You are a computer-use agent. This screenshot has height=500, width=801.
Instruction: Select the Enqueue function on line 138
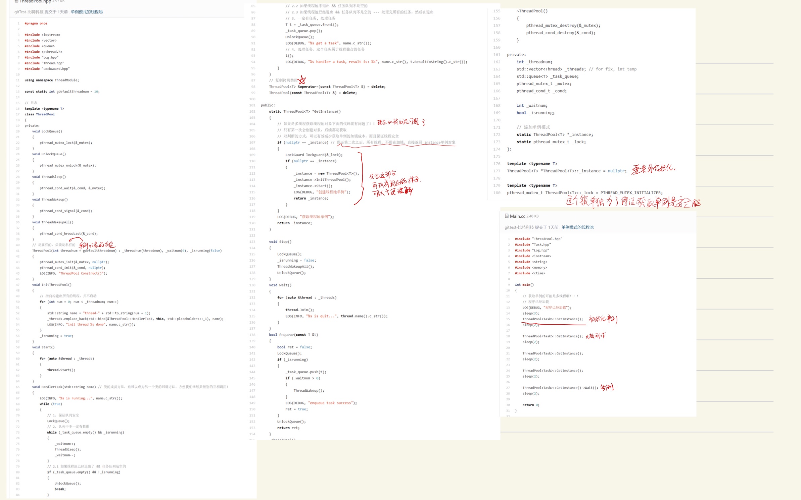tap(294, 334)
